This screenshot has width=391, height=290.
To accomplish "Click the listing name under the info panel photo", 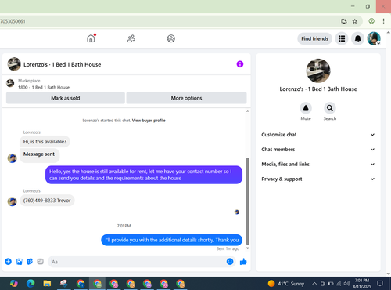I will 318,89.
